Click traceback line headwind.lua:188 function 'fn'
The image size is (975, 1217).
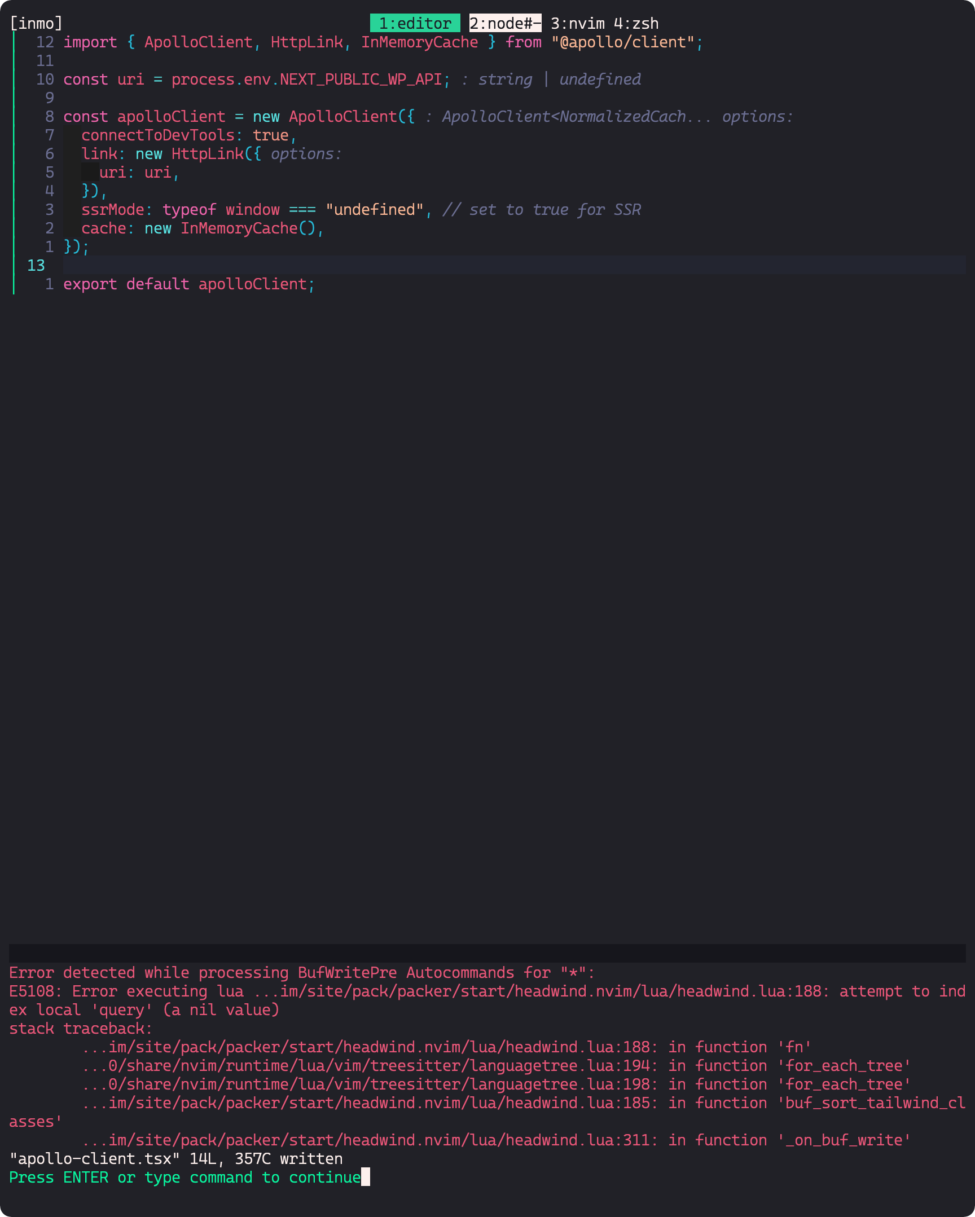(x=446, y=1047)
